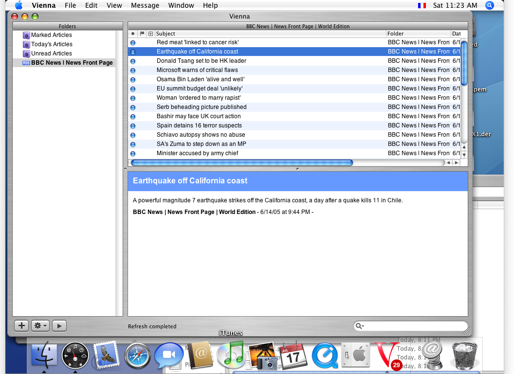
Task: Toggle unread dot for 'Red meat' article
Action: 133,43
